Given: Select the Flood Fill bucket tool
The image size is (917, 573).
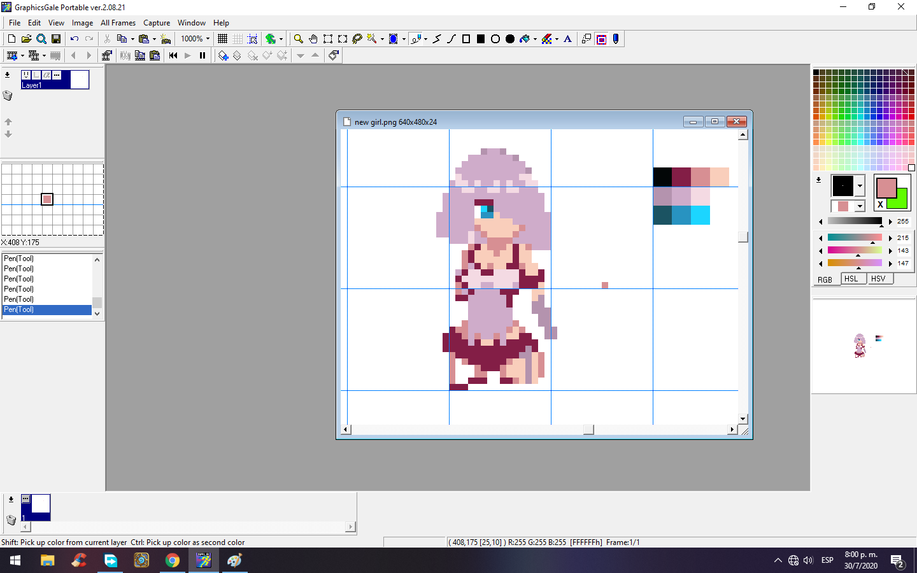Looking at the screenshot, I should click(524, 39).
